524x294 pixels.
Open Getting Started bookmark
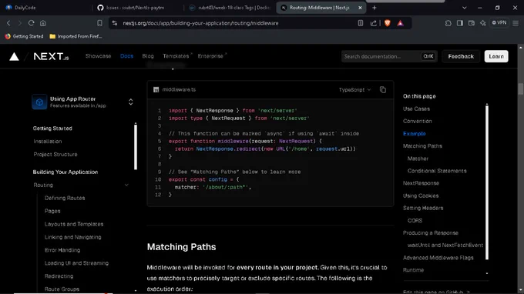[x=24, y=36]
